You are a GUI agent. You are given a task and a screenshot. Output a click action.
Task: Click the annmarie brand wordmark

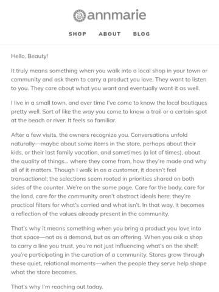(117, 15)
